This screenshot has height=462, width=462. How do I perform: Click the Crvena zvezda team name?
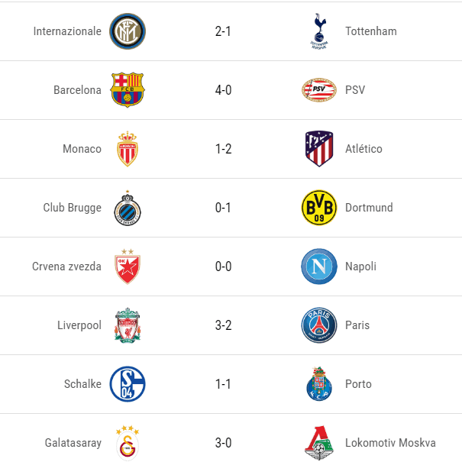point(66,267)
